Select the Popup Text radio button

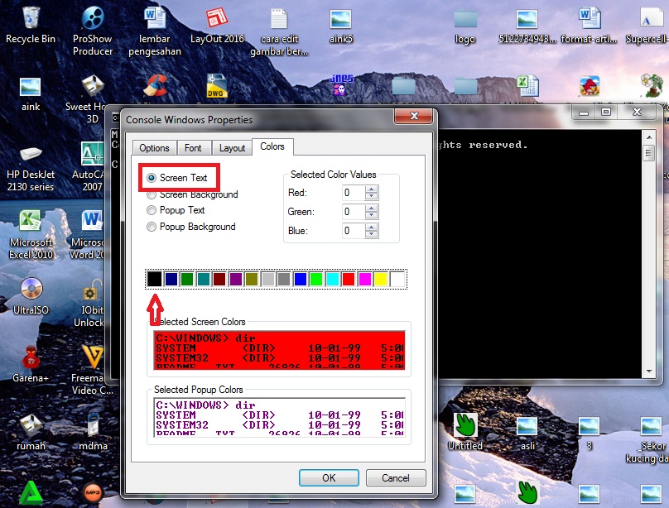pos(152,210)
